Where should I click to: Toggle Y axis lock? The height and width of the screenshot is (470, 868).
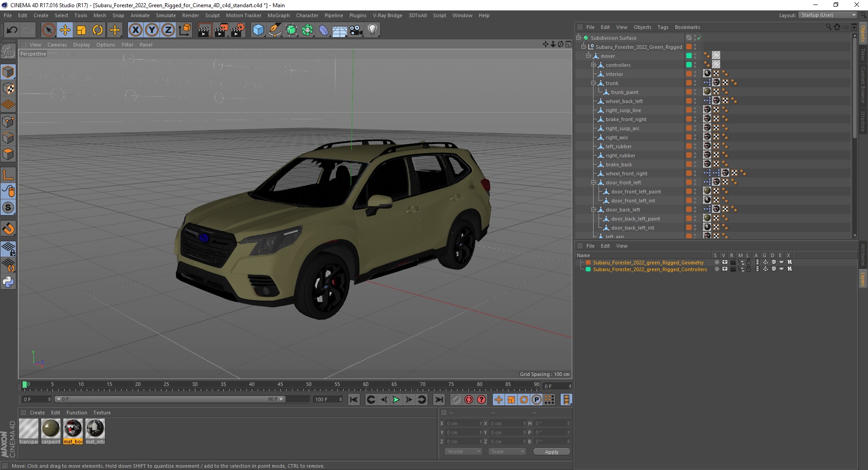152,30
